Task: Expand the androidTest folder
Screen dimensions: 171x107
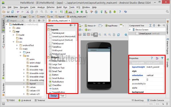Action: point(17,45)
